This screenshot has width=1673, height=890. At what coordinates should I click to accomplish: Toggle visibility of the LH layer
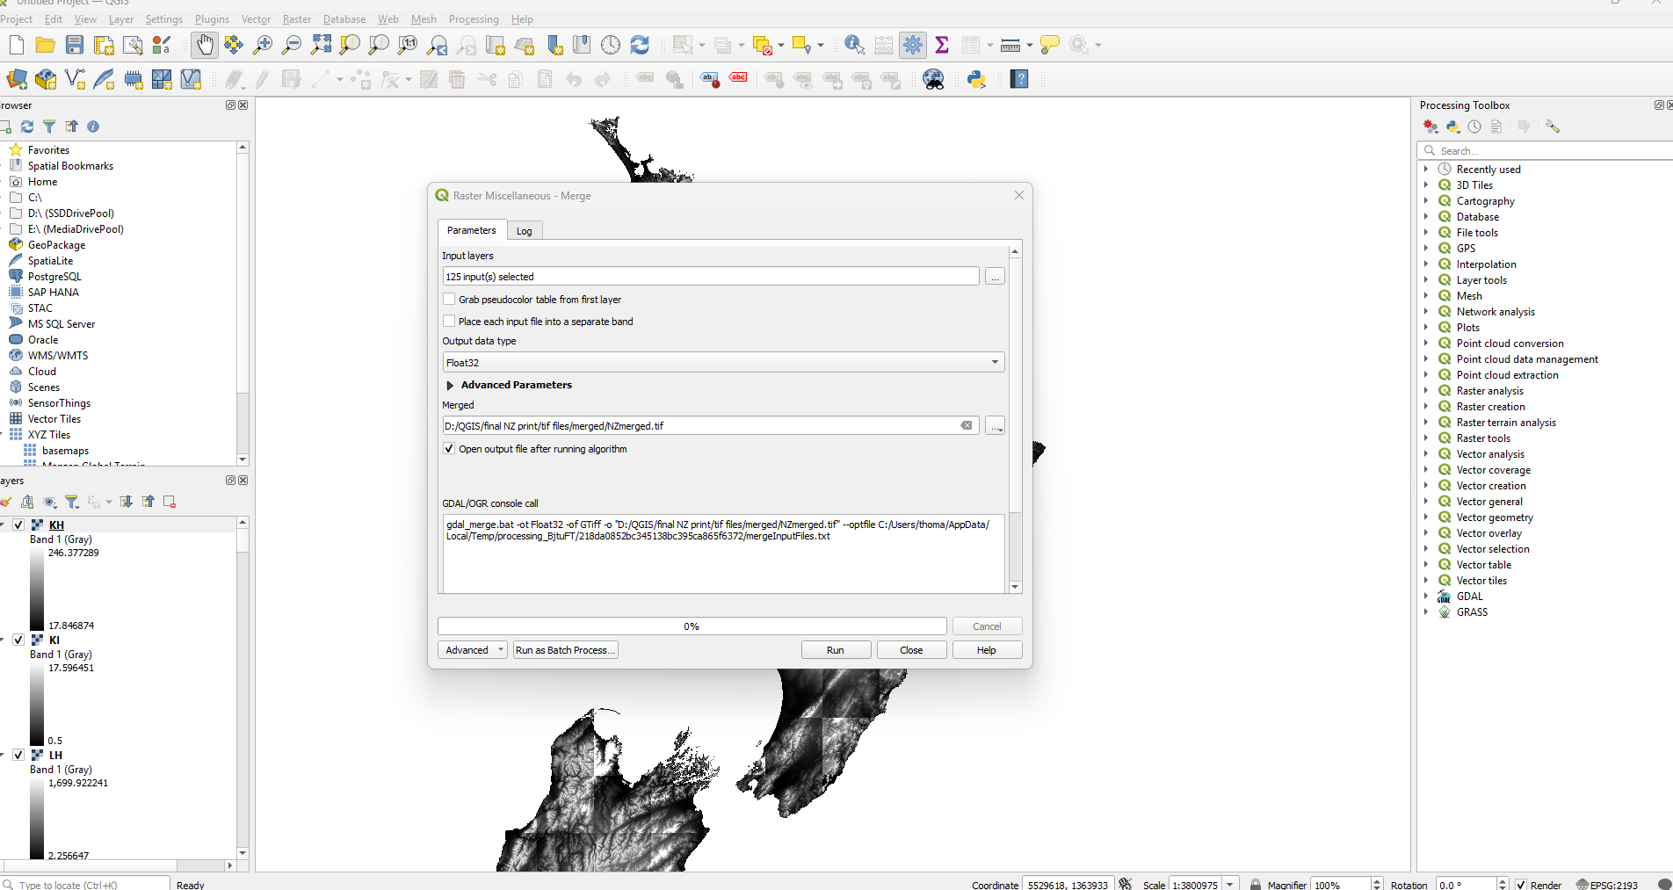(18, 755)
